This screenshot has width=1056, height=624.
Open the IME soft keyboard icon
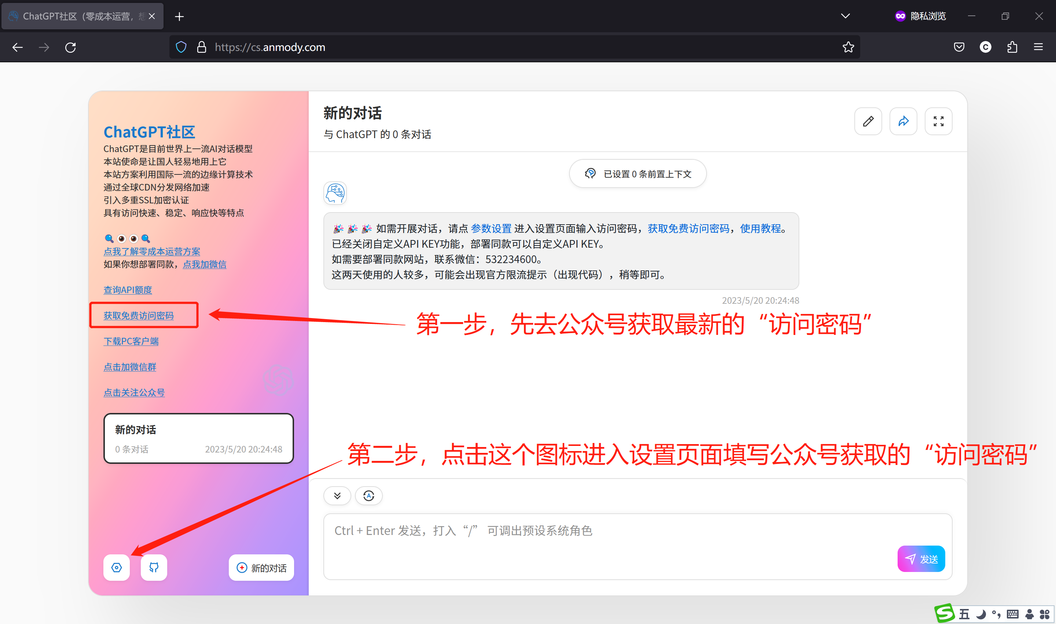pos(1013,614)
